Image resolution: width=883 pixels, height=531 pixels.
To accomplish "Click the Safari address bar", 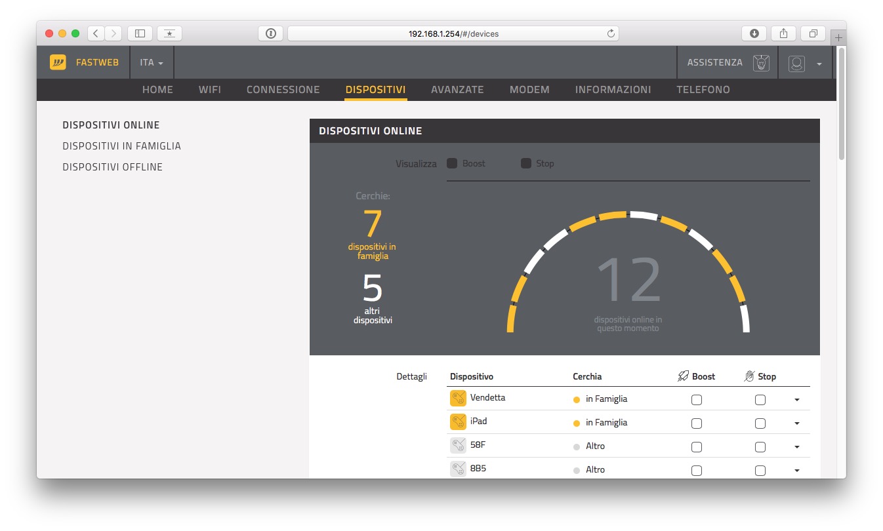I will [x=453, y=33].
